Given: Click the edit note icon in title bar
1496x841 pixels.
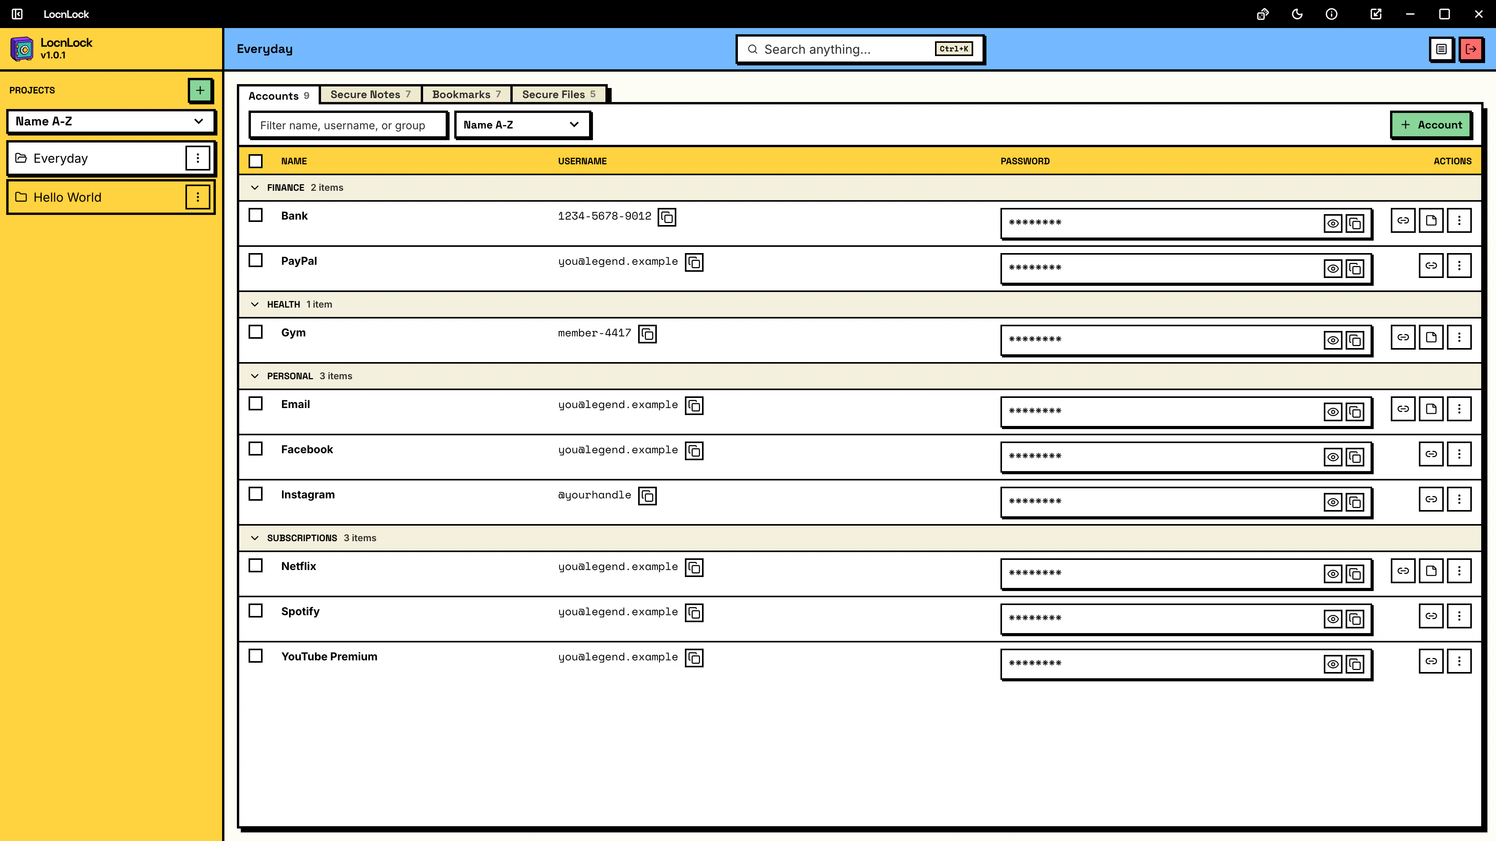Looking at the screenshot, I should 1376,14.
